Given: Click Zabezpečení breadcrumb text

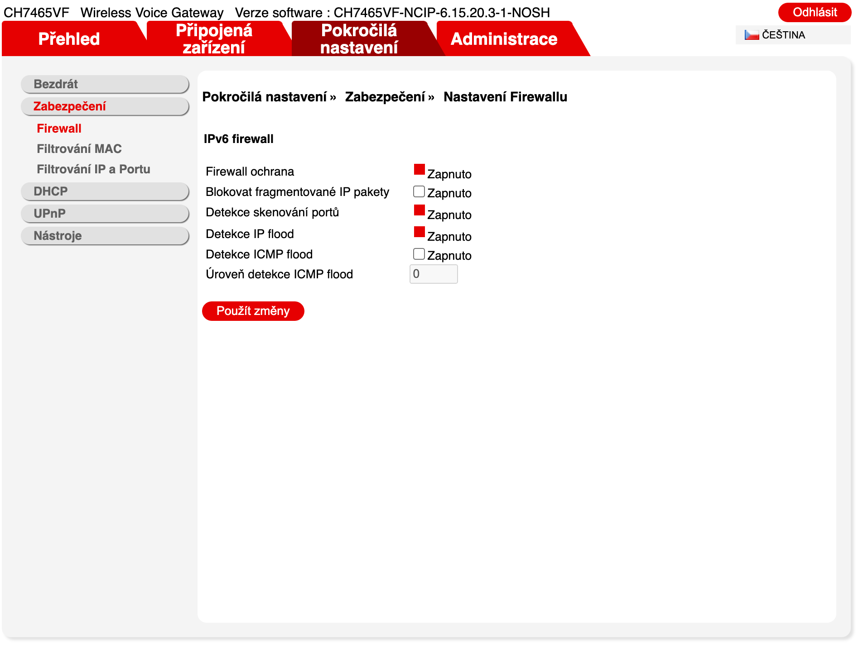Looking at the screenshot, I should point(385,97).
